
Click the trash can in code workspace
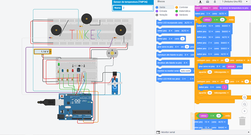click(x=242, y=121)
